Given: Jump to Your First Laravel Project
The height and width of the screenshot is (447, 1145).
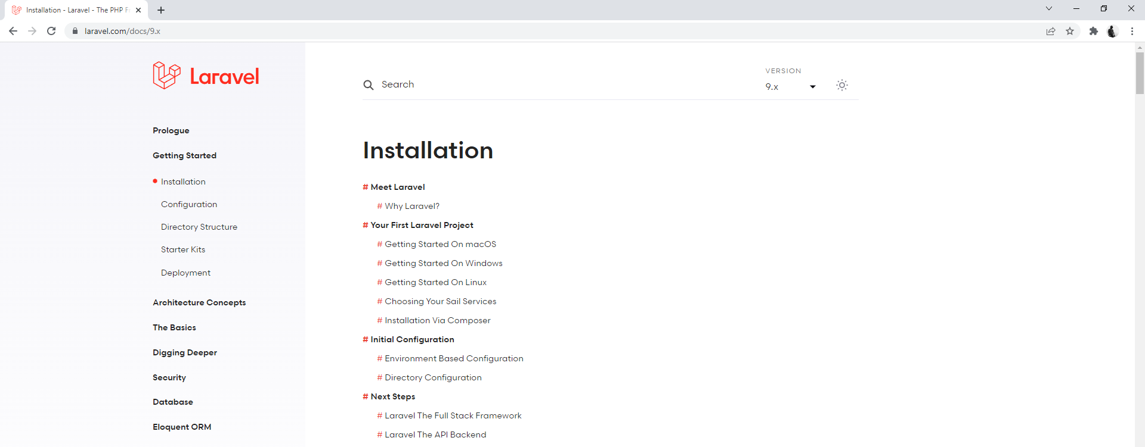Looking at the screenshot, I should coord(422,225).
